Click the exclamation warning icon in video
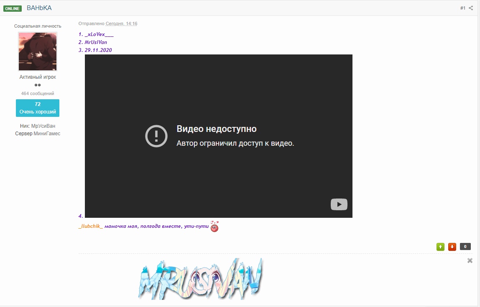Screen dimensions: 480x307 point(156,136)
